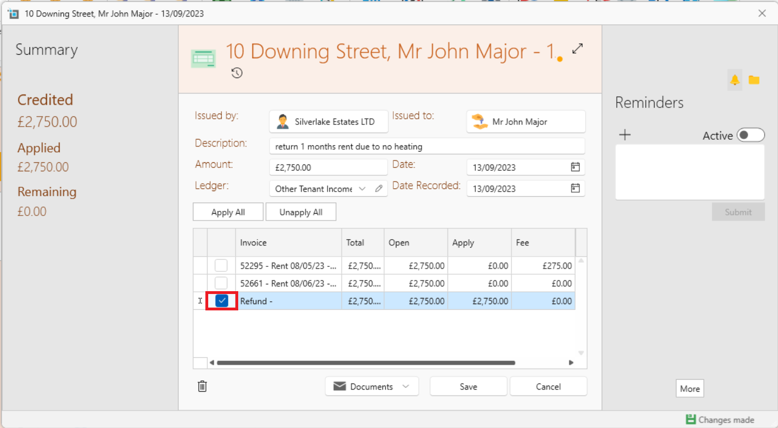This screenshot has height=428, width=778.
Task: Close the credit note window
Action: click(x=762, y=14)
